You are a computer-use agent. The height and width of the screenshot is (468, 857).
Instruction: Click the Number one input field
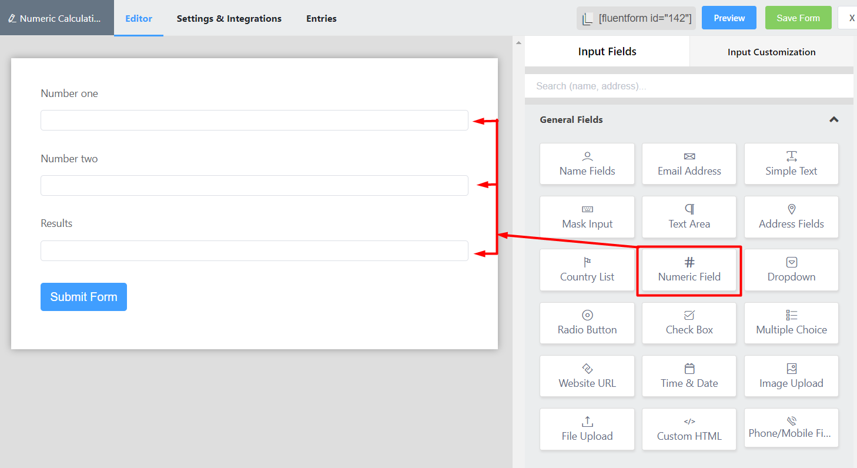[254, 121]
